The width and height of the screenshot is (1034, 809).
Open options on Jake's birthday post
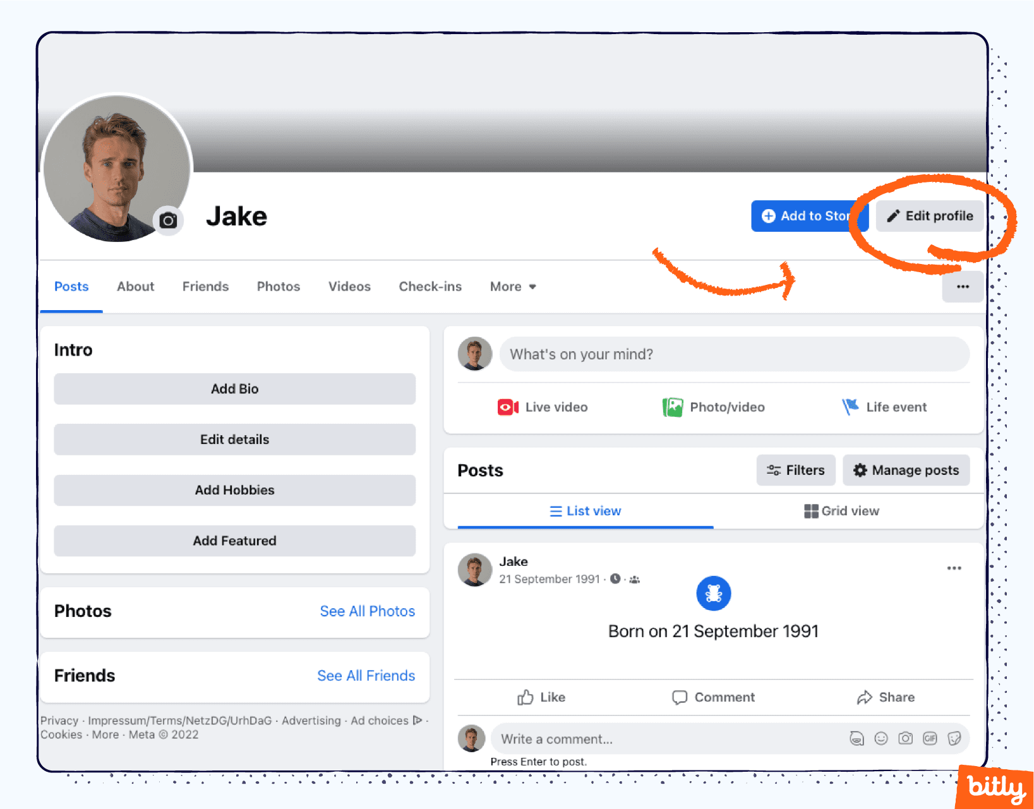point(954,568)
